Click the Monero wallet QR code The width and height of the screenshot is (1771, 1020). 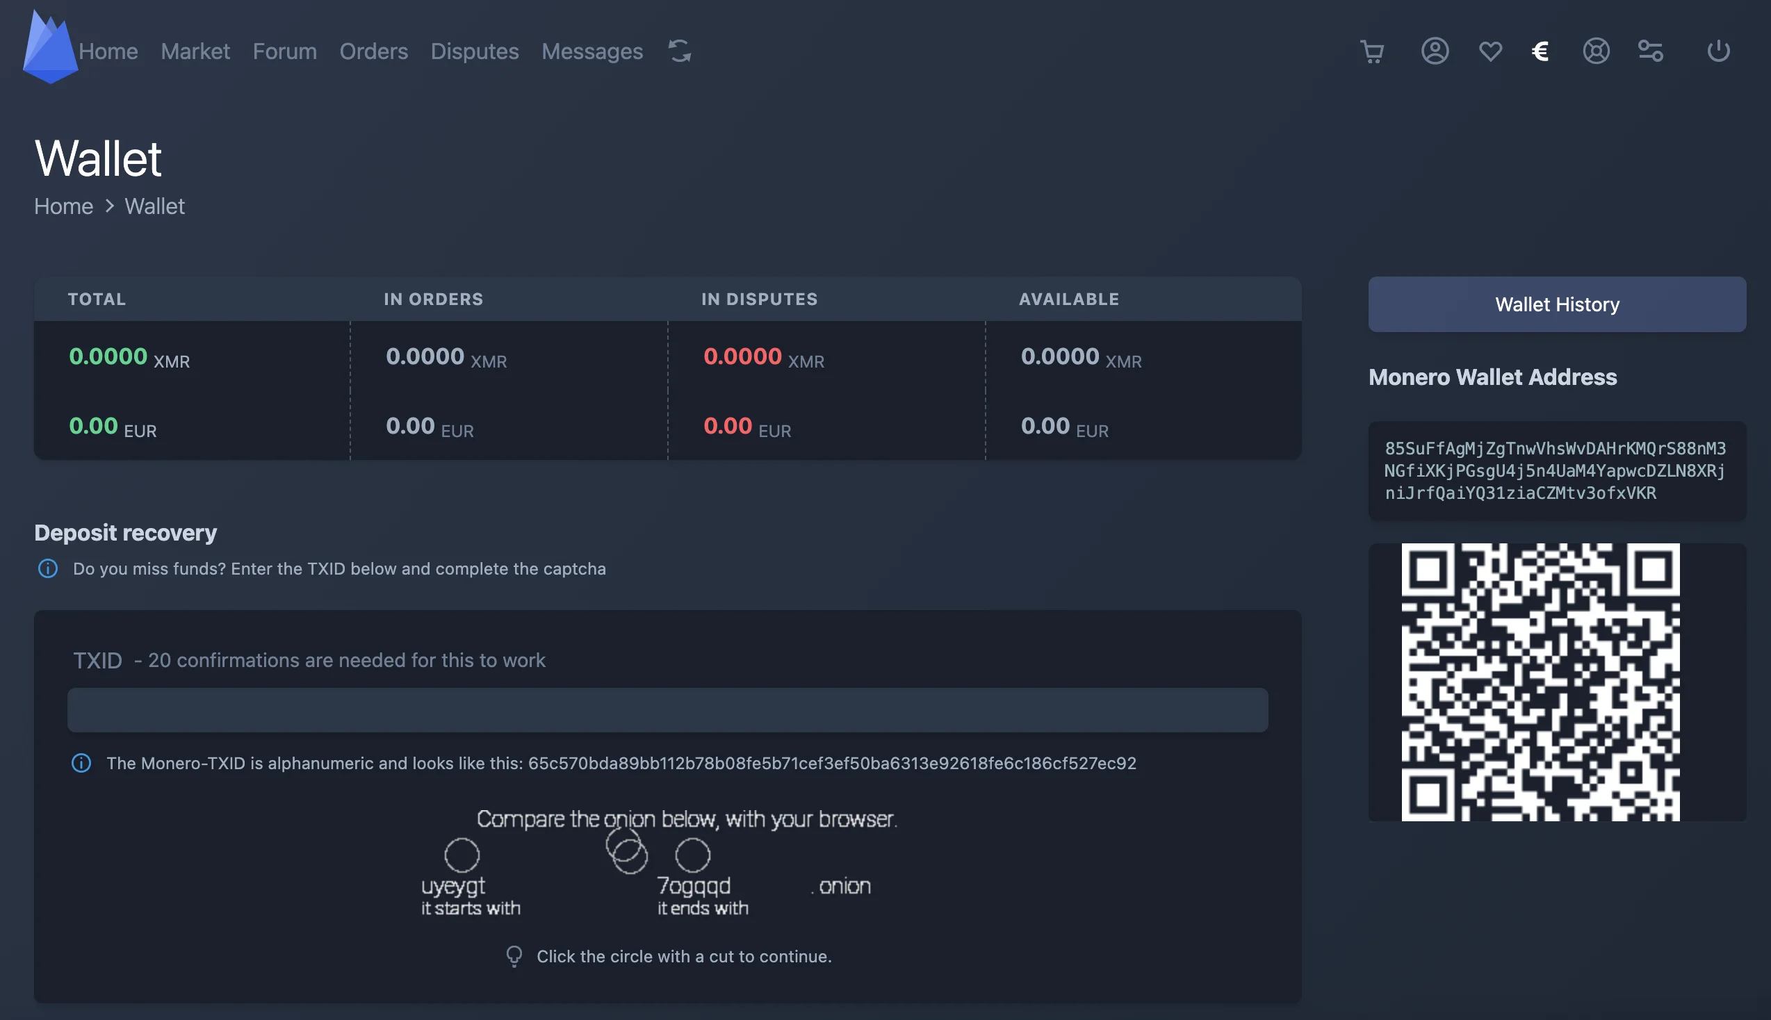coord(1540,682)
